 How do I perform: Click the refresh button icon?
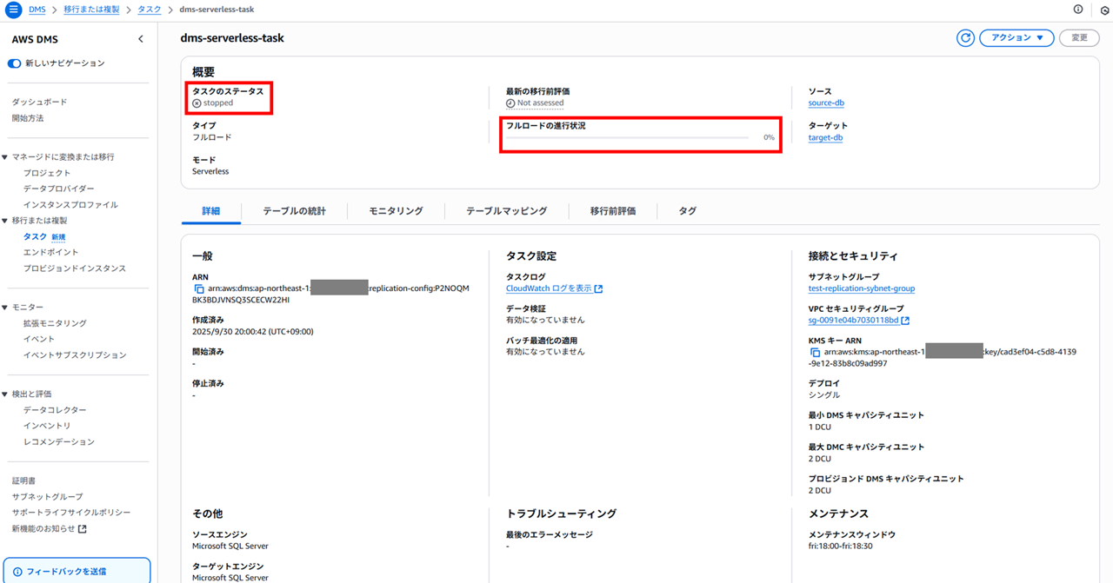pyautogui.click(x=965, y=38)
